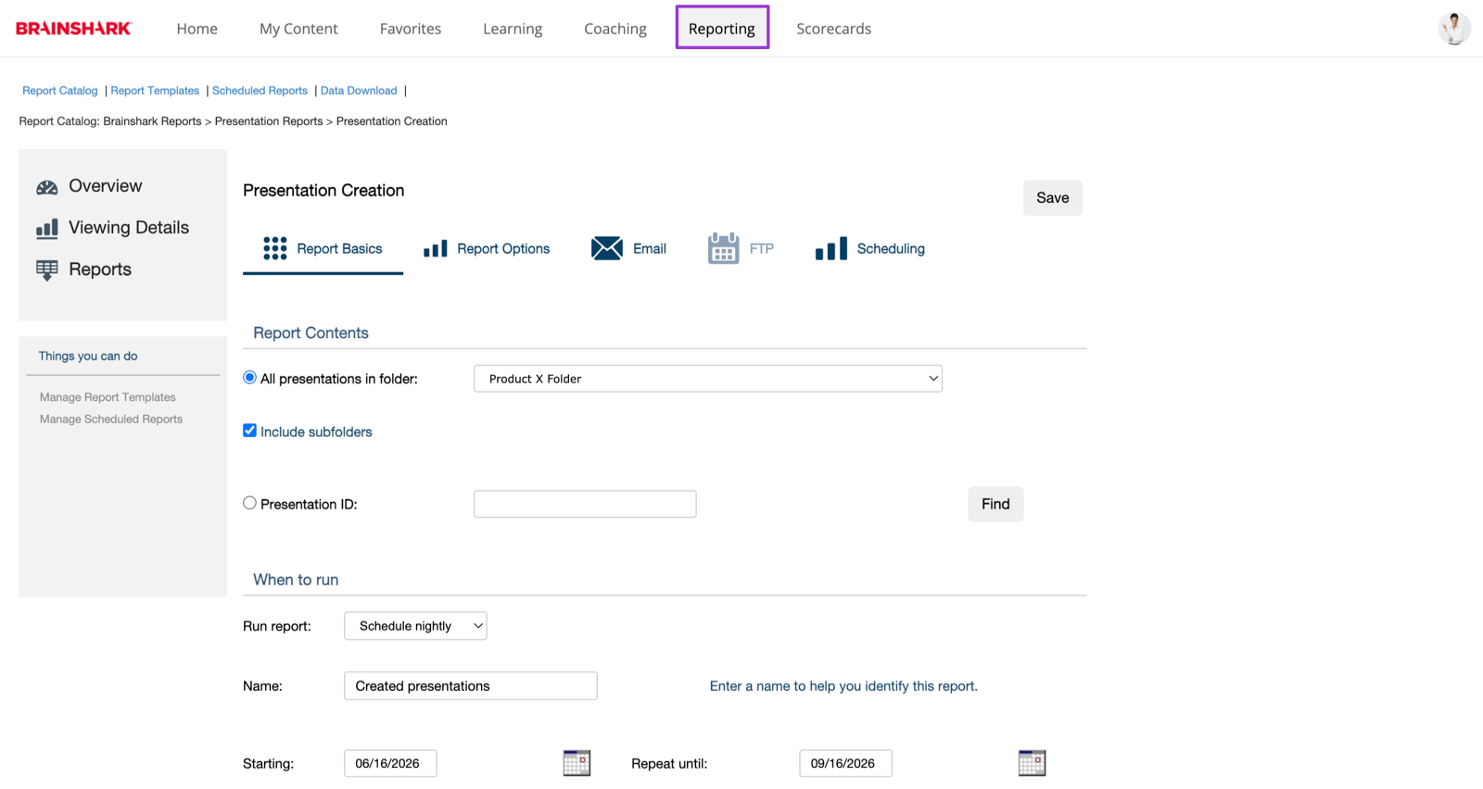Click the Starting date field

pyautogui.click(x=390, y=763)
